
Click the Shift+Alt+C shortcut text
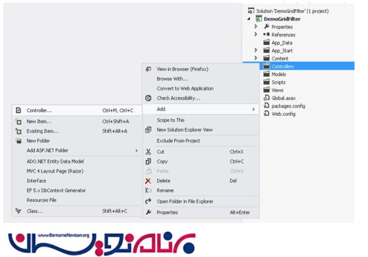[x=115, y=211]
